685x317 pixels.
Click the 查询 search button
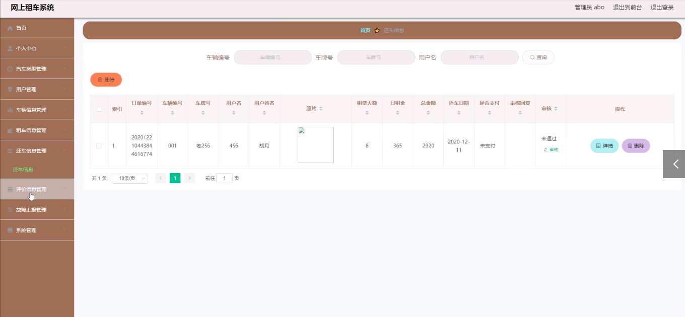(x=538, y=57)
